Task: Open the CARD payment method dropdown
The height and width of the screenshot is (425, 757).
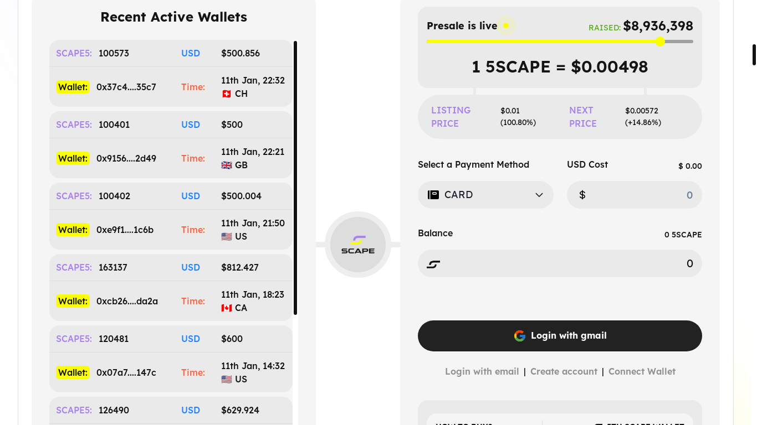Action: 485,195
